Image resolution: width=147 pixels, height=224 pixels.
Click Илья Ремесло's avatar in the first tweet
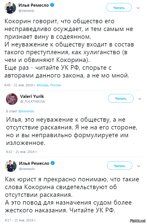tap(10, 8)
